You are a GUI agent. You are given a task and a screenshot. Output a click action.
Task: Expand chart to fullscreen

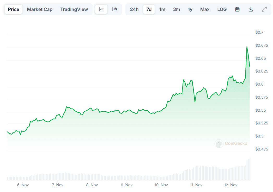click(x=264, y=9)
